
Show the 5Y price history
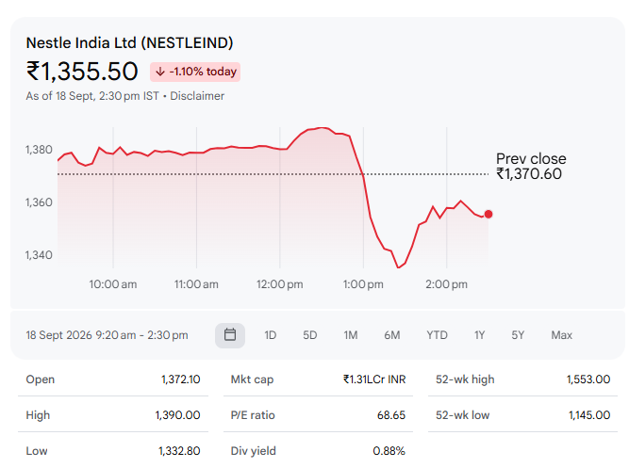click(x=518, y=335)
